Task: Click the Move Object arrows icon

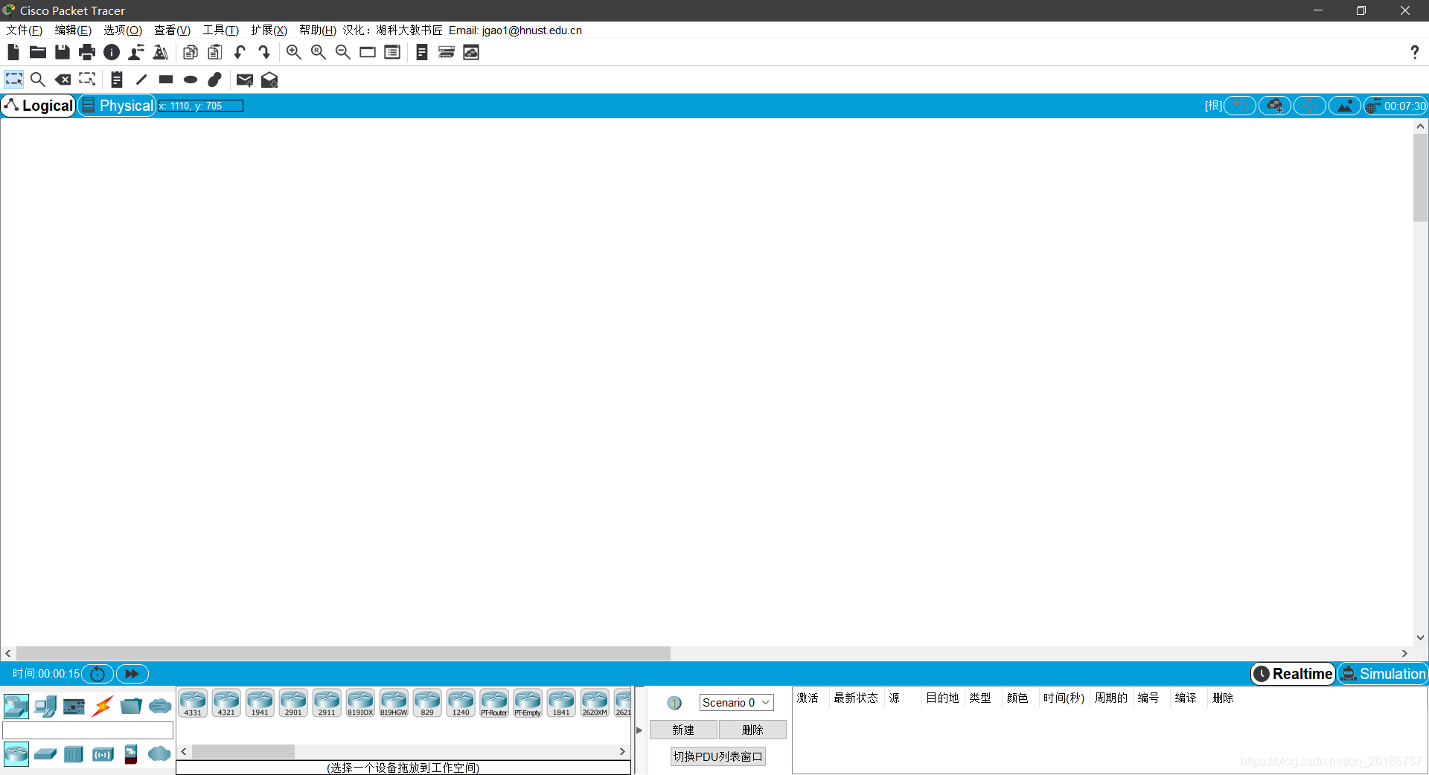Action: tap(1310, 106)
